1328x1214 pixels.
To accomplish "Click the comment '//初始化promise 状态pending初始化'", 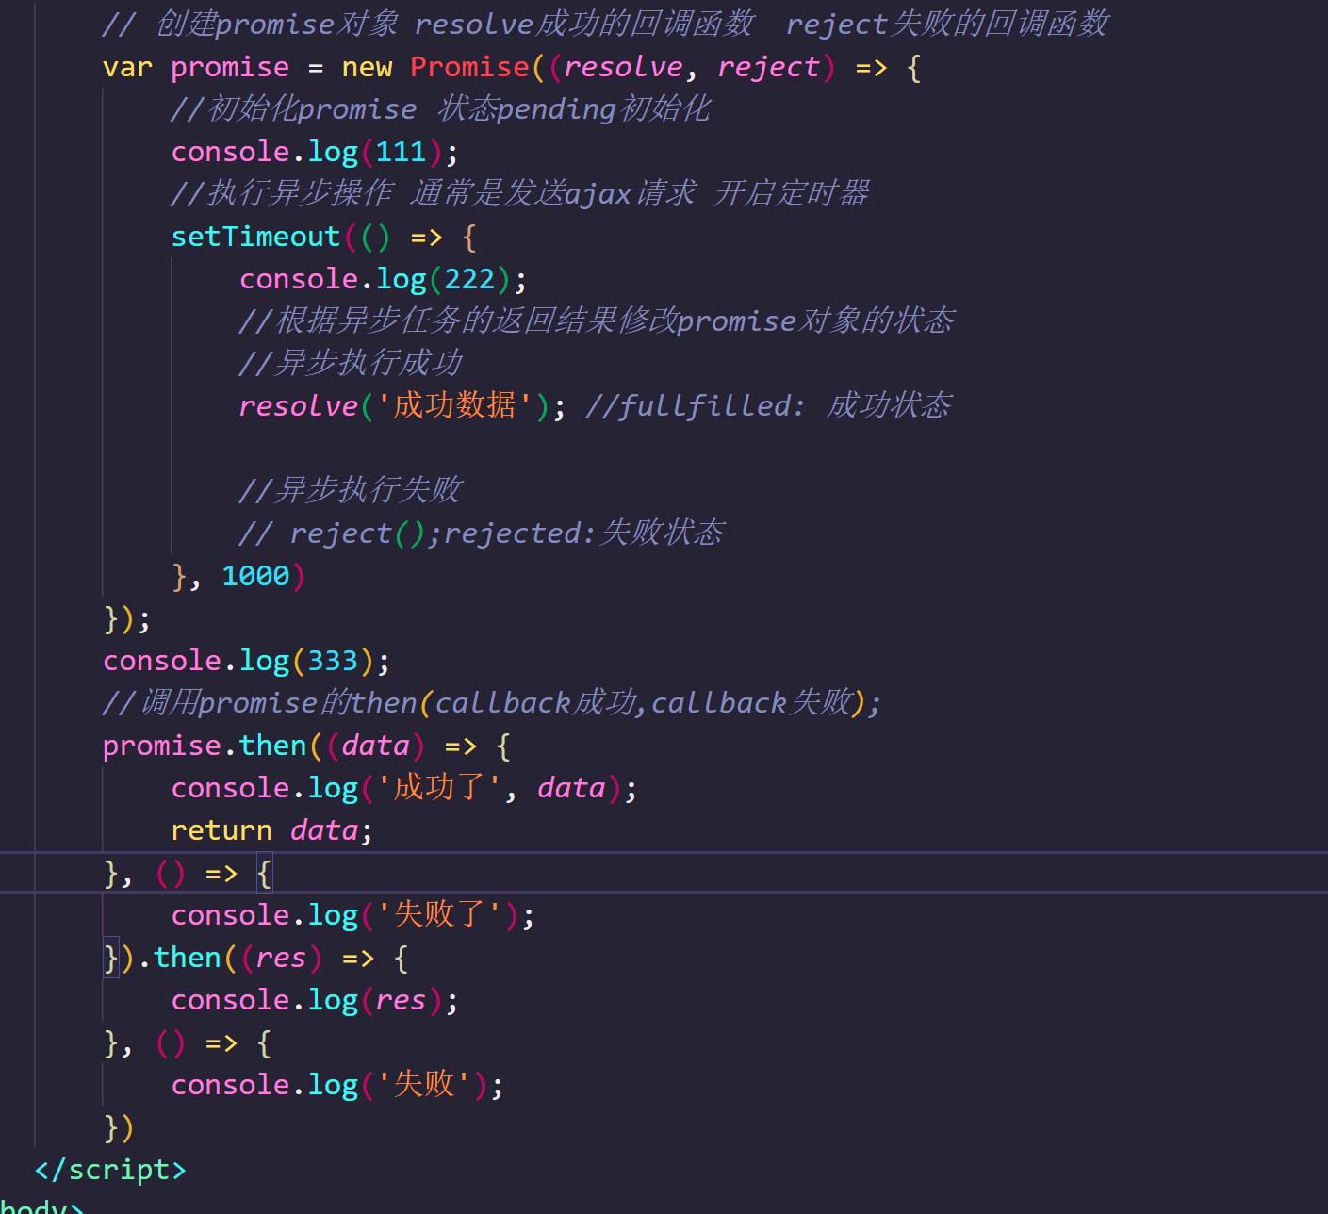I will (440, 109).
